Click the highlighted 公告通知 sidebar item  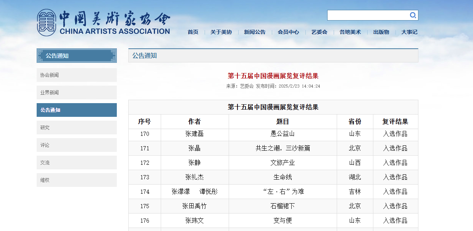click(x=76, y=110)
